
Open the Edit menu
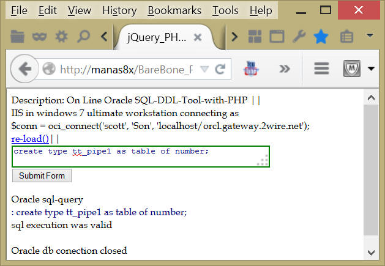pyautogui.click(x=48, y=10)
